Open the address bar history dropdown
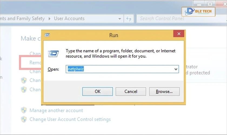The image size is (227, 135). [120, 19]
